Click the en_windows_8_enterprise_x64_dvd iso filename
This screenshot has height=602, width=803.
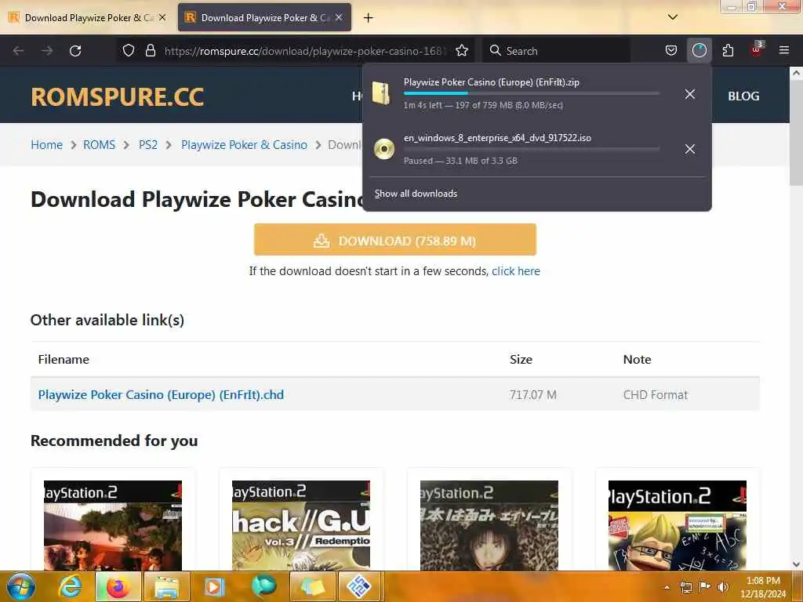pyautogui.click(x=497, y=138)
